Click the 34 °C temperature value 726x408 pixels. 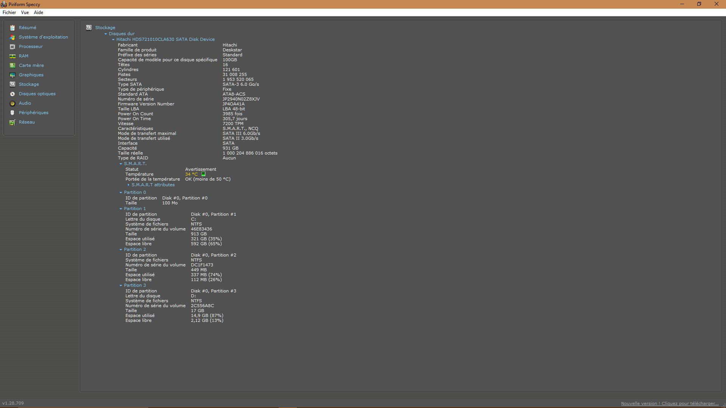click(x=191, y=174)
